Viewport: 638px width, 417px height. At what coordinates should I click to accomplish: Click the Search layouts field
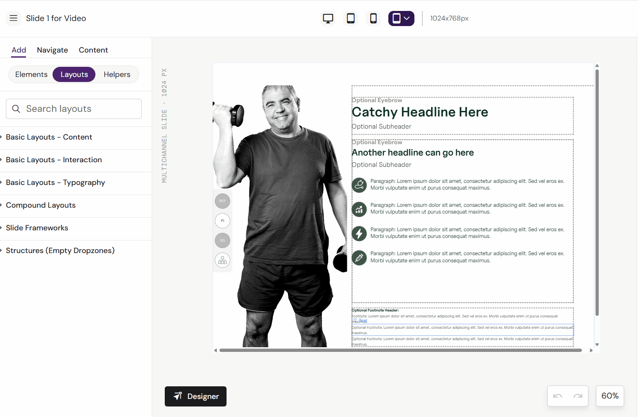pyautogui.click(x=74, y=109)
